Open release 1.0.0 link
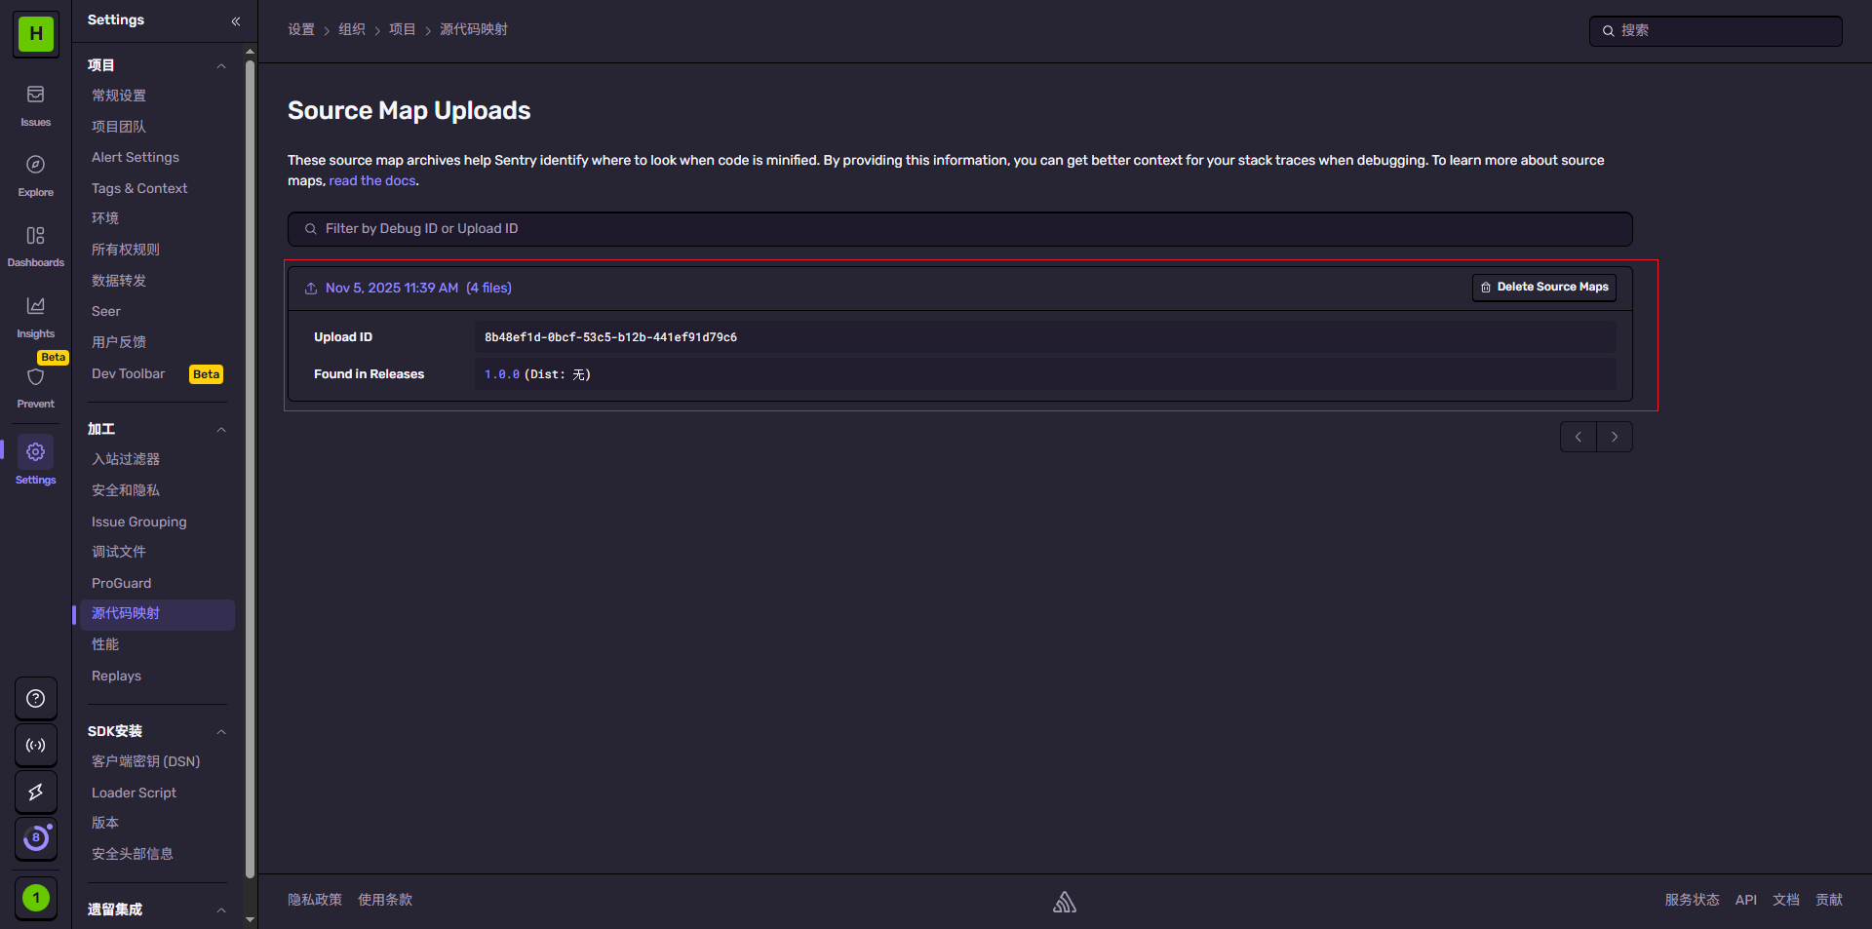 click(501, 374)
